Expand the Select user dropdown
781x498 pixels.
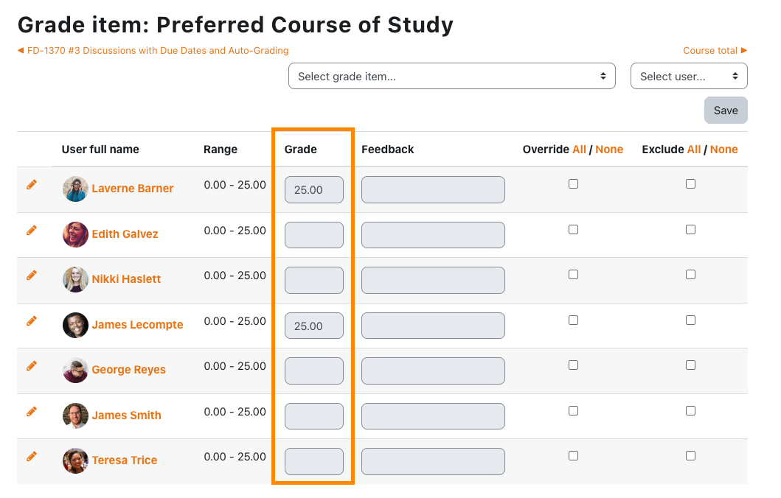click(689, 76)
